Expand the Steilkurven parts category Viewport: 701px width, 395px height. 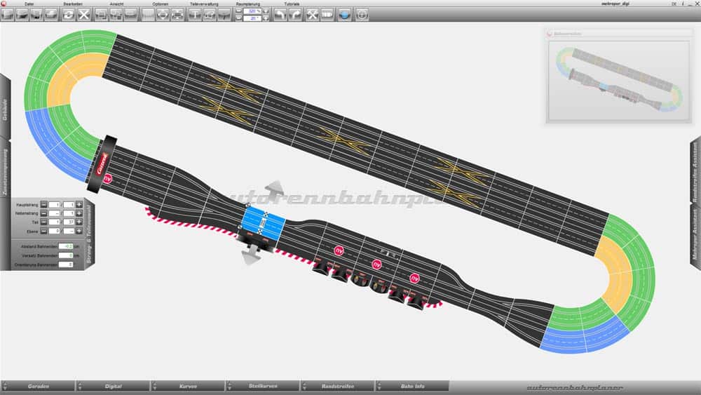click(x=264, y=387)
